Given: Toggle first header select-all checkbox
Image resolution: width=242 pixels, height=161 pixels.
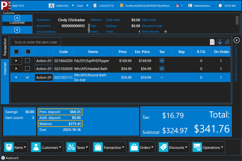Looking at the screenshot, I should coord(17,51).
